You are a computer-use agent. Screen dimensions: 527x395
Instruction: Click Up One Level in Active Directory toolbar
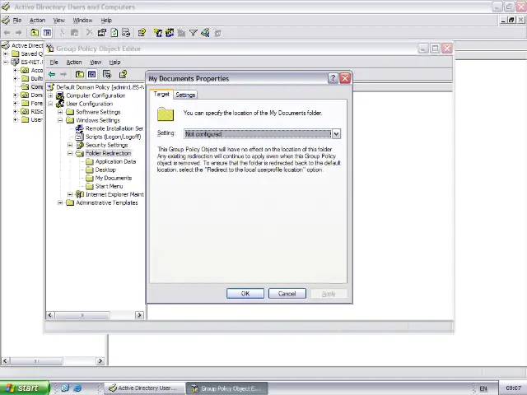pos(35,33)
